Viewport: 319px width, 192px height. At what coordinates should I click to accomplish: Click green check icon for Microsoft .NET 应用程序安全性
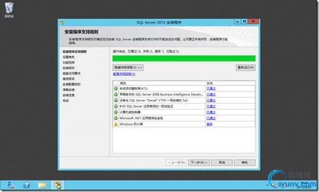point(115,118)
